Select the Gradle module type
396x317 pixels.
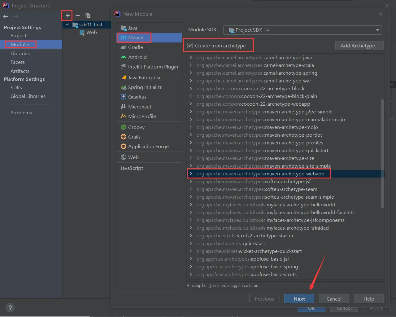point(149,47)
